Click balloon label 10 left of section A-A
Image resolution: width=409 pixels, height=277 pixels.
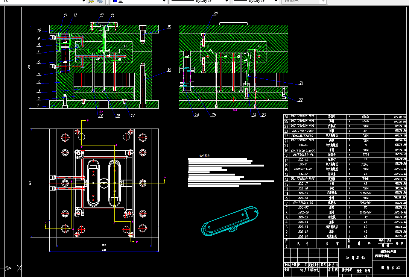39,30
